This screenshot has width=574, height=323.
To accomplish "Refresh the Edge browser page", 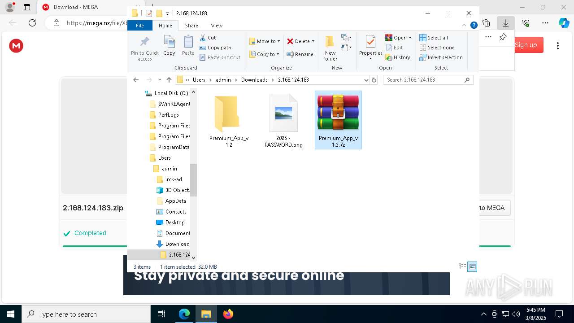I will (32, 23).
